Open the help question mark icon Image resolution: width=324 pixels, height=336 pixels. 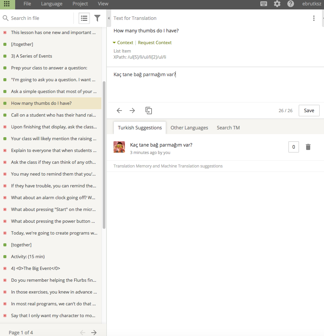pos(291,4)
